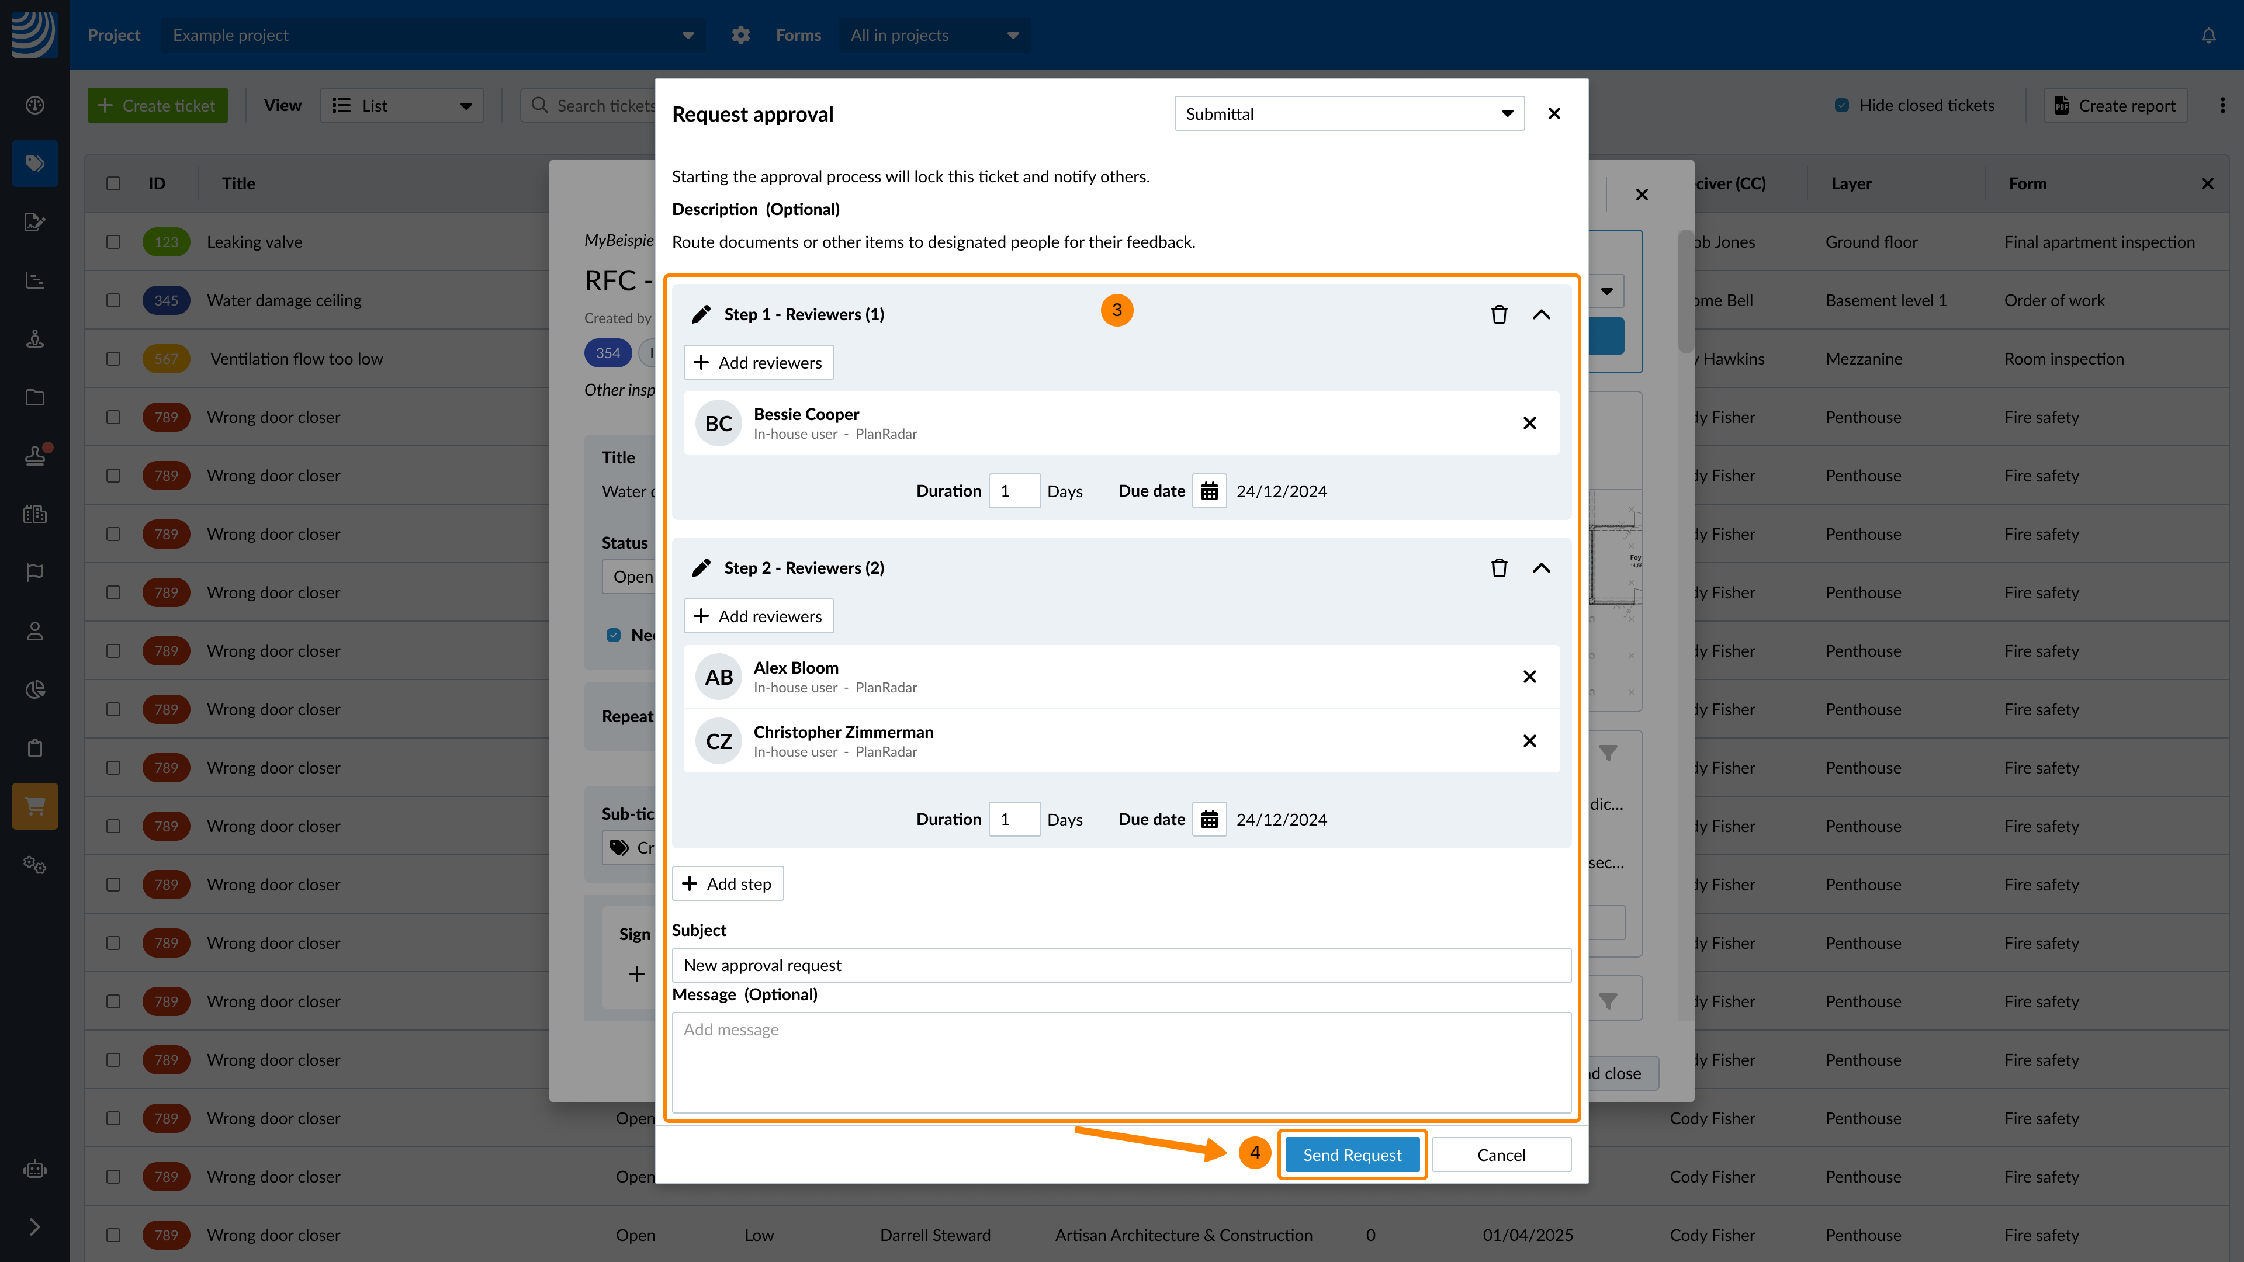2244x1262 pixels.
Task: Click Add reviewers in Step 2
Action: click(x=758, y=616)
